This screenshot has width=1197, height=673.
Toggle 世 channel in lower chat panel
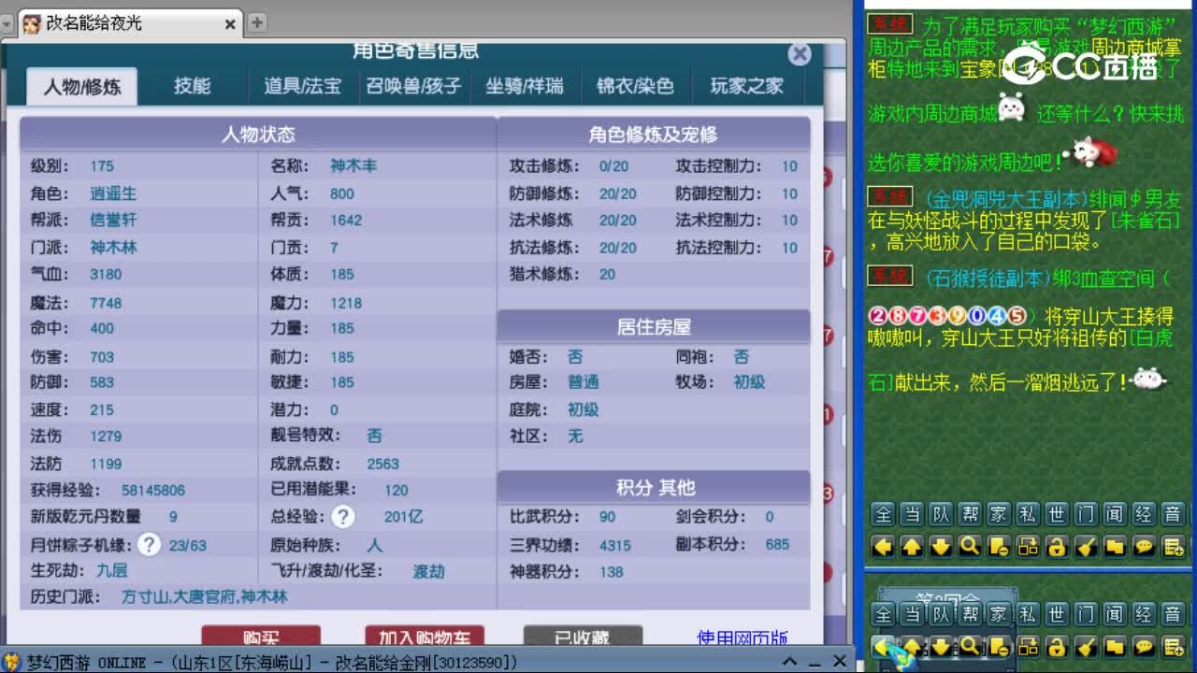[x=1057, y=614]
